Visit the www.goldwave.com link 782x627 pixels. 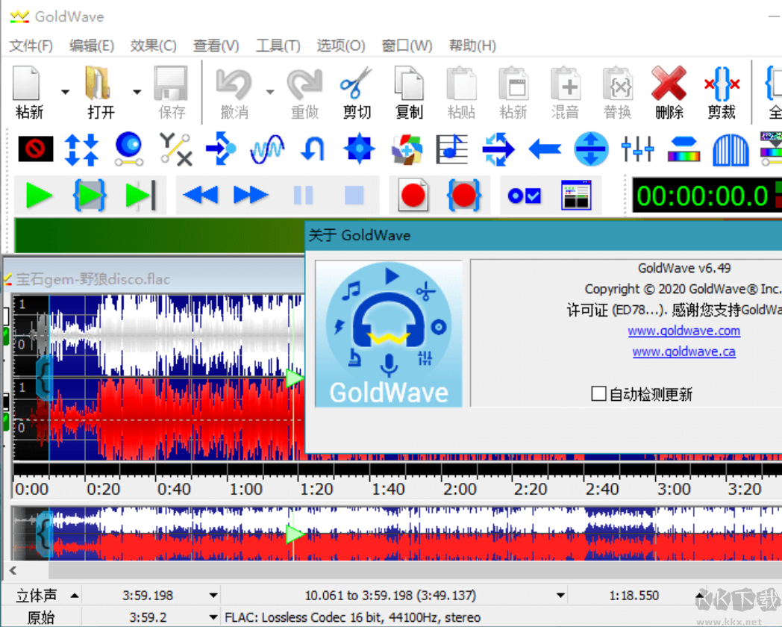pyautogui.click(x=684, y=331)
